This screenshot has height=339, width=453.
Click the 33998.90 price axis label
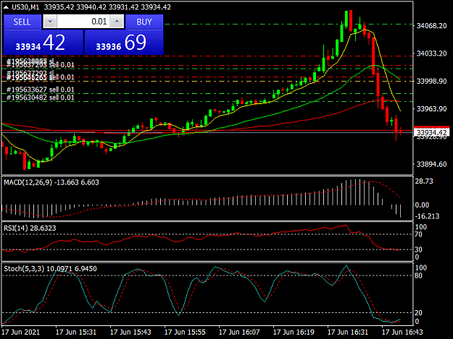click(432, 81)
